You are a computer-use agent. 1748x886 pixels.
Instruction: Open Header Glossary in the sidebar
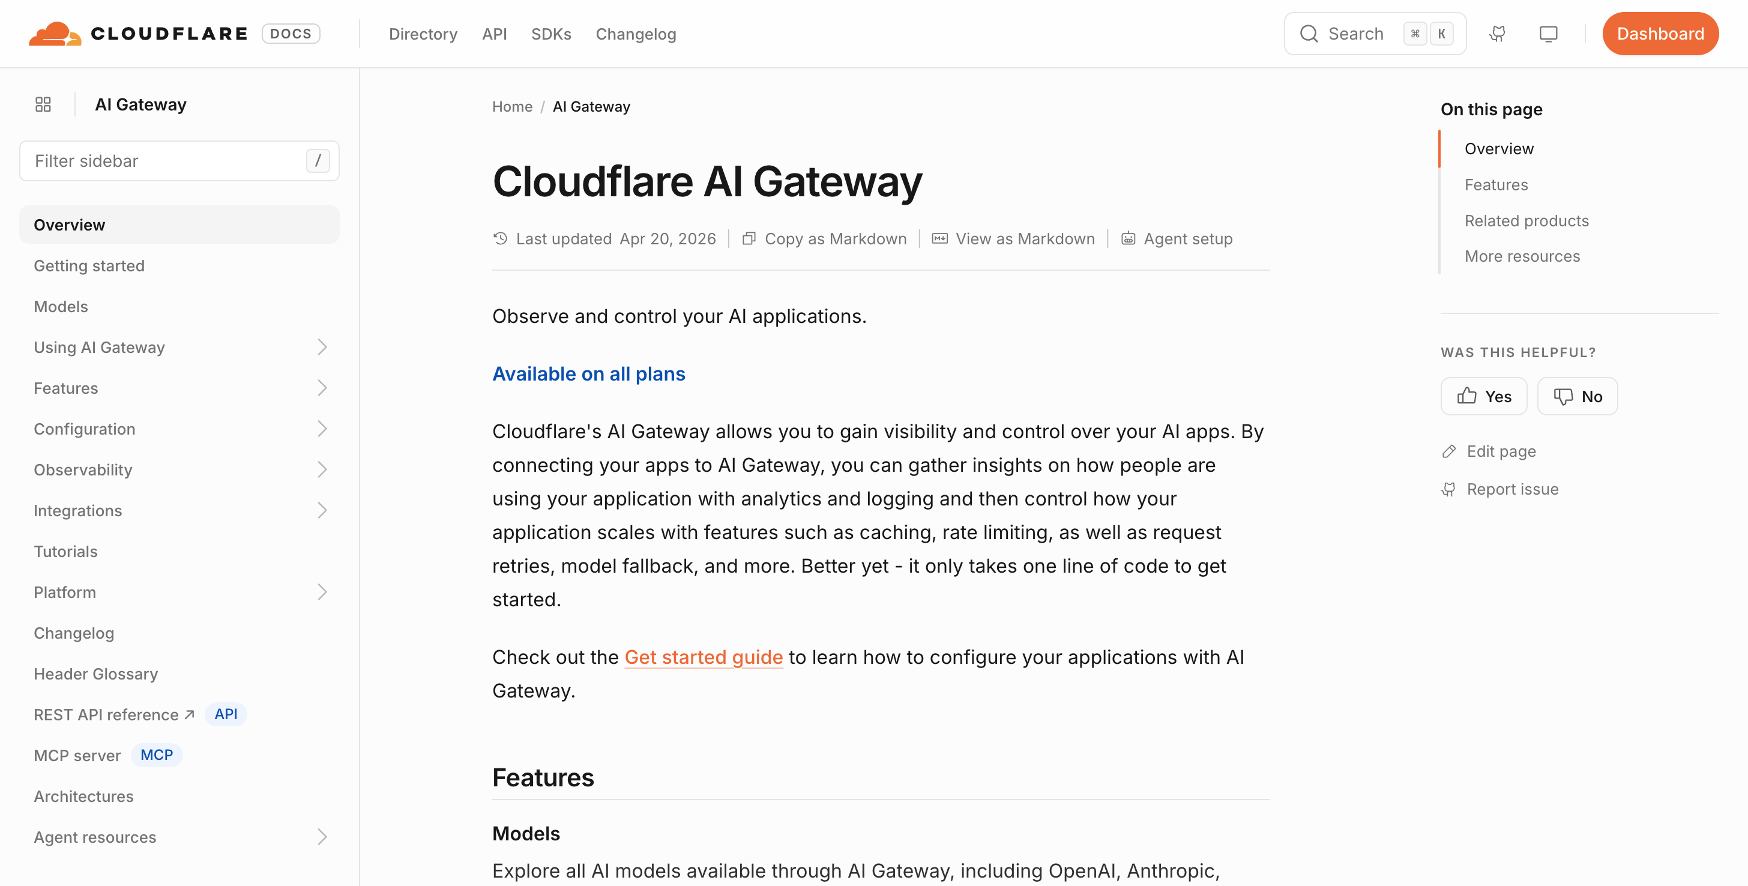(95, 674)
